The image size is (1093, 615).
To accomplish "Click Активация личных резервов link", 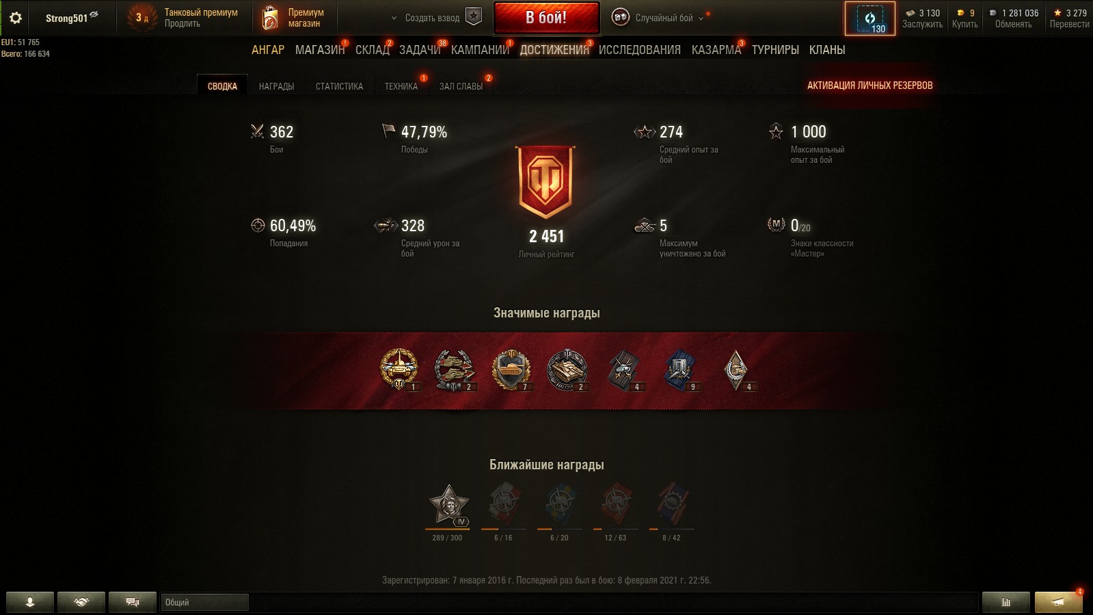I will (x=869, y=86).
